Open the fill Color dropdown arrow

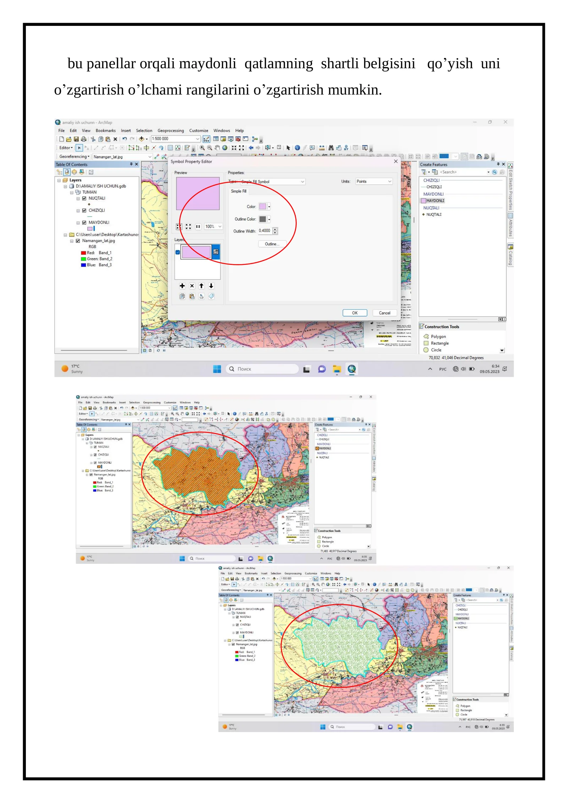(x=269, y=207)
